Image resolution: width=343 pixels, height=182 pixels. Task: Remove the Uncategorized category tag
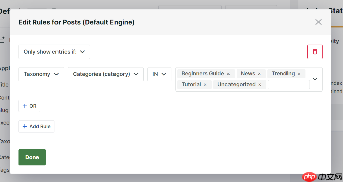click(x=260, y=85)
